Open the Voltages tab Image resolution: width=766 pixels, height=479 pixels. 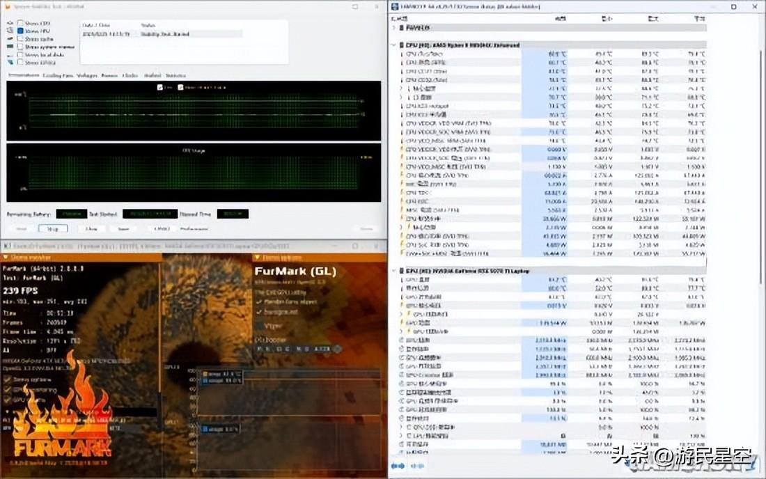click(87, 75)
